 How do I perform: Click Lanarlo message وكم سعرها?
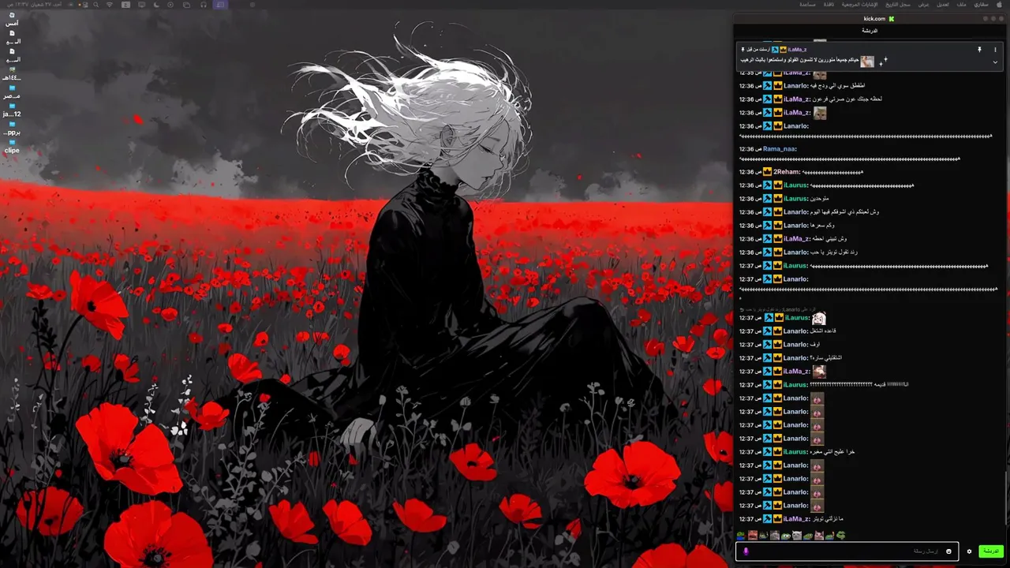822,226
